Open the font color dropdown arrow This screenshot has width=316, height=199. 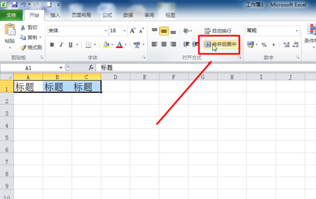[126, 45]
